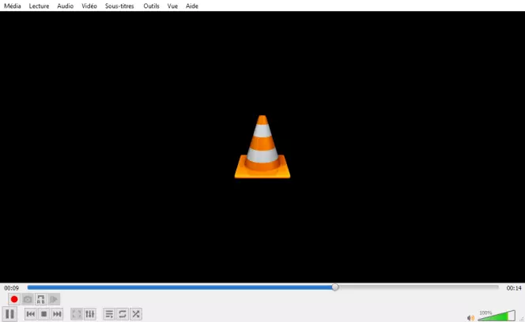Screen dimensions: 525x322
Task: Click the seek bar position handle
Action: point(335,287)
